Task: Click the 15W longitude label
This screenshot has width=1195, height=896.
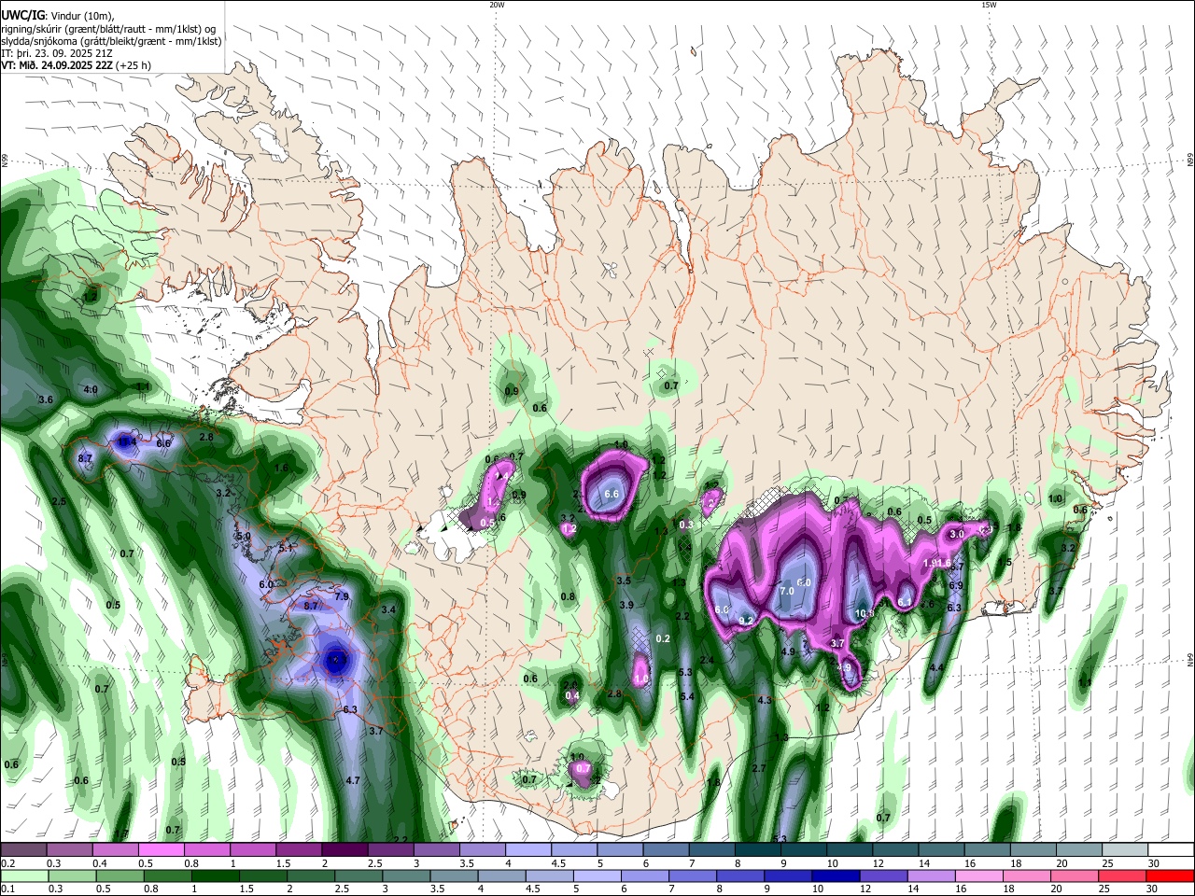Action: [989, 5]
